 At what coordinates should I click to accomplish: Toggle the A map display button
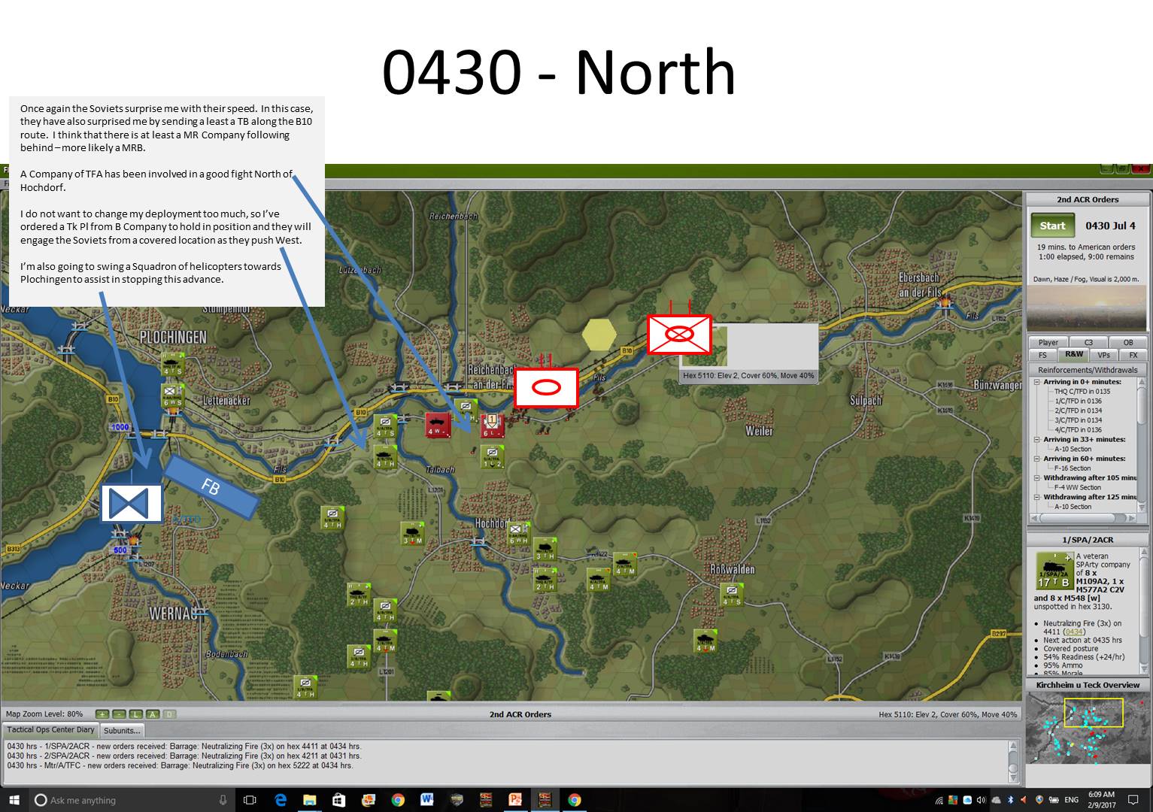153,714
